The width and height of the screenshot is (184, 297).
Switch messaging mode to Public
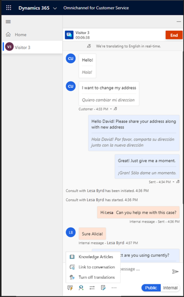pos(151,288)
